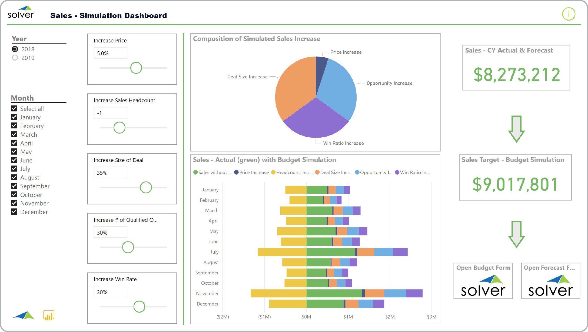Screen dimensions: 588x332
Task: Toggle the December checkbox off
Action: coord(14,212)
